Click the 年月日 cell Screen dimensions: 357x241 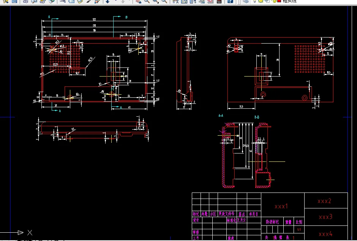(253, 214)
